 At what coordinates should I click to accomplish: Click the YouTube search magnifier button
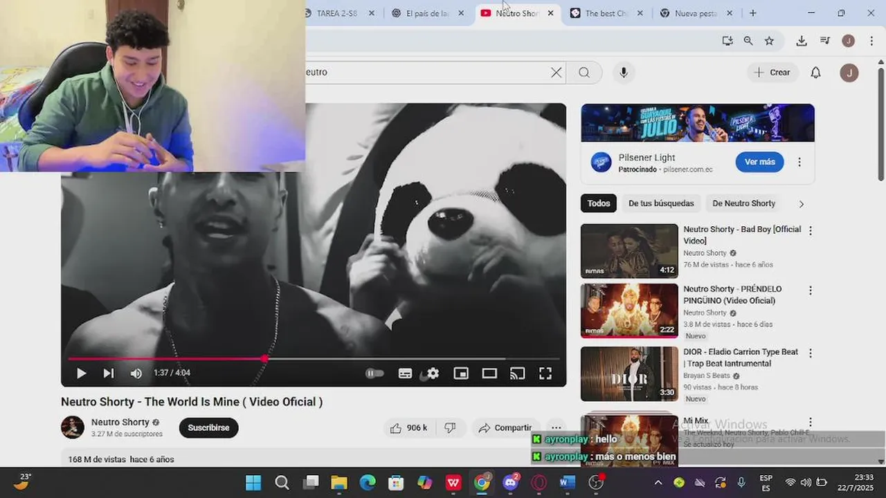click(584, 72)
